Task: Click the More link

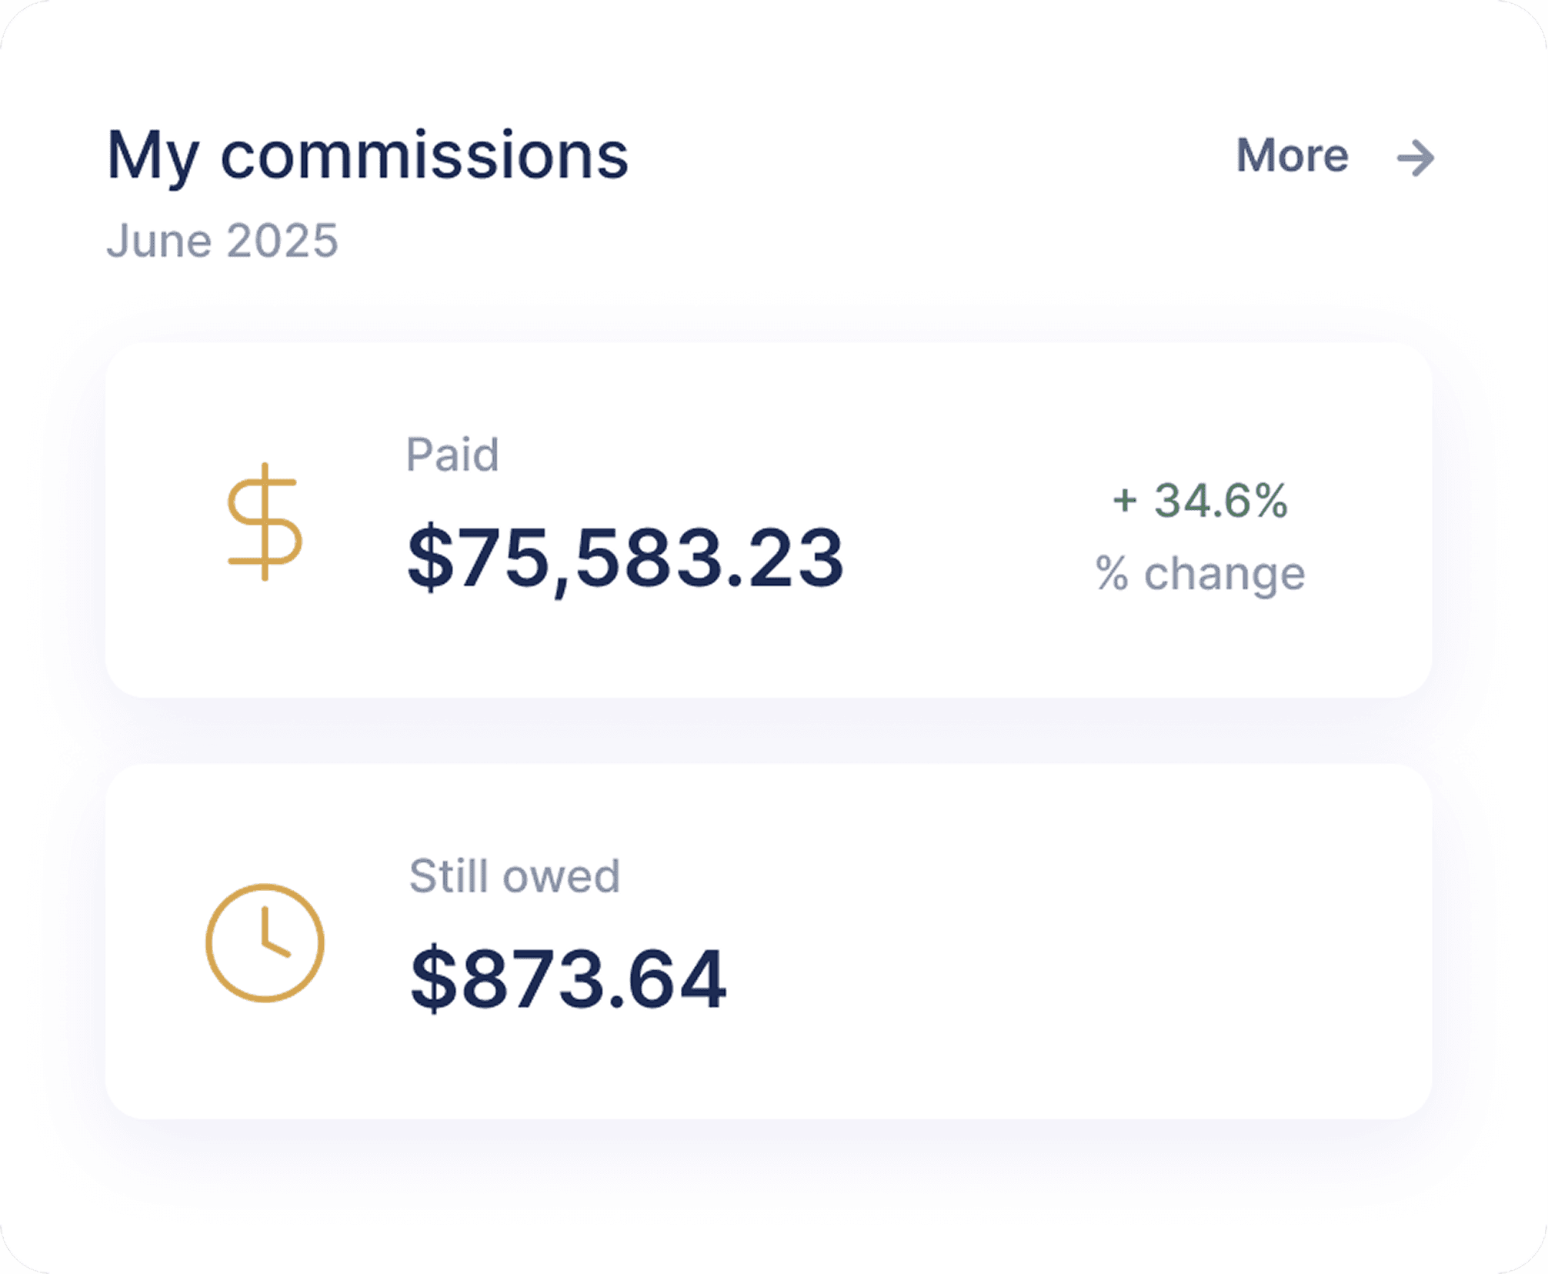Action: pyautogui.click(x=1292, y=156)
